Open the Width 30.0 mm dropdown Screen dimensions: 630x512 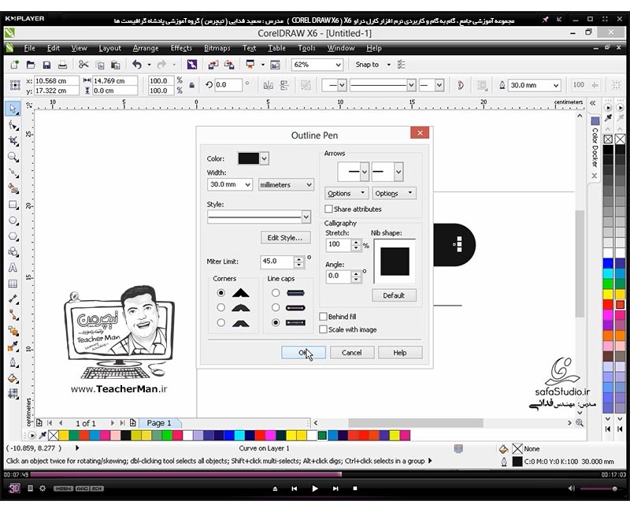[x=248, y=185]
